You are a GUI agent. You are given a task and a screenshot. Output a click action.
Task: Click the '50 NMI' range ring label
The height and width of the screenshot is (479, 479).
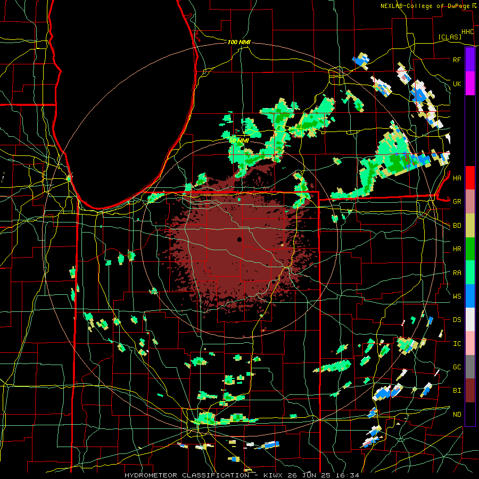point(239,141)
